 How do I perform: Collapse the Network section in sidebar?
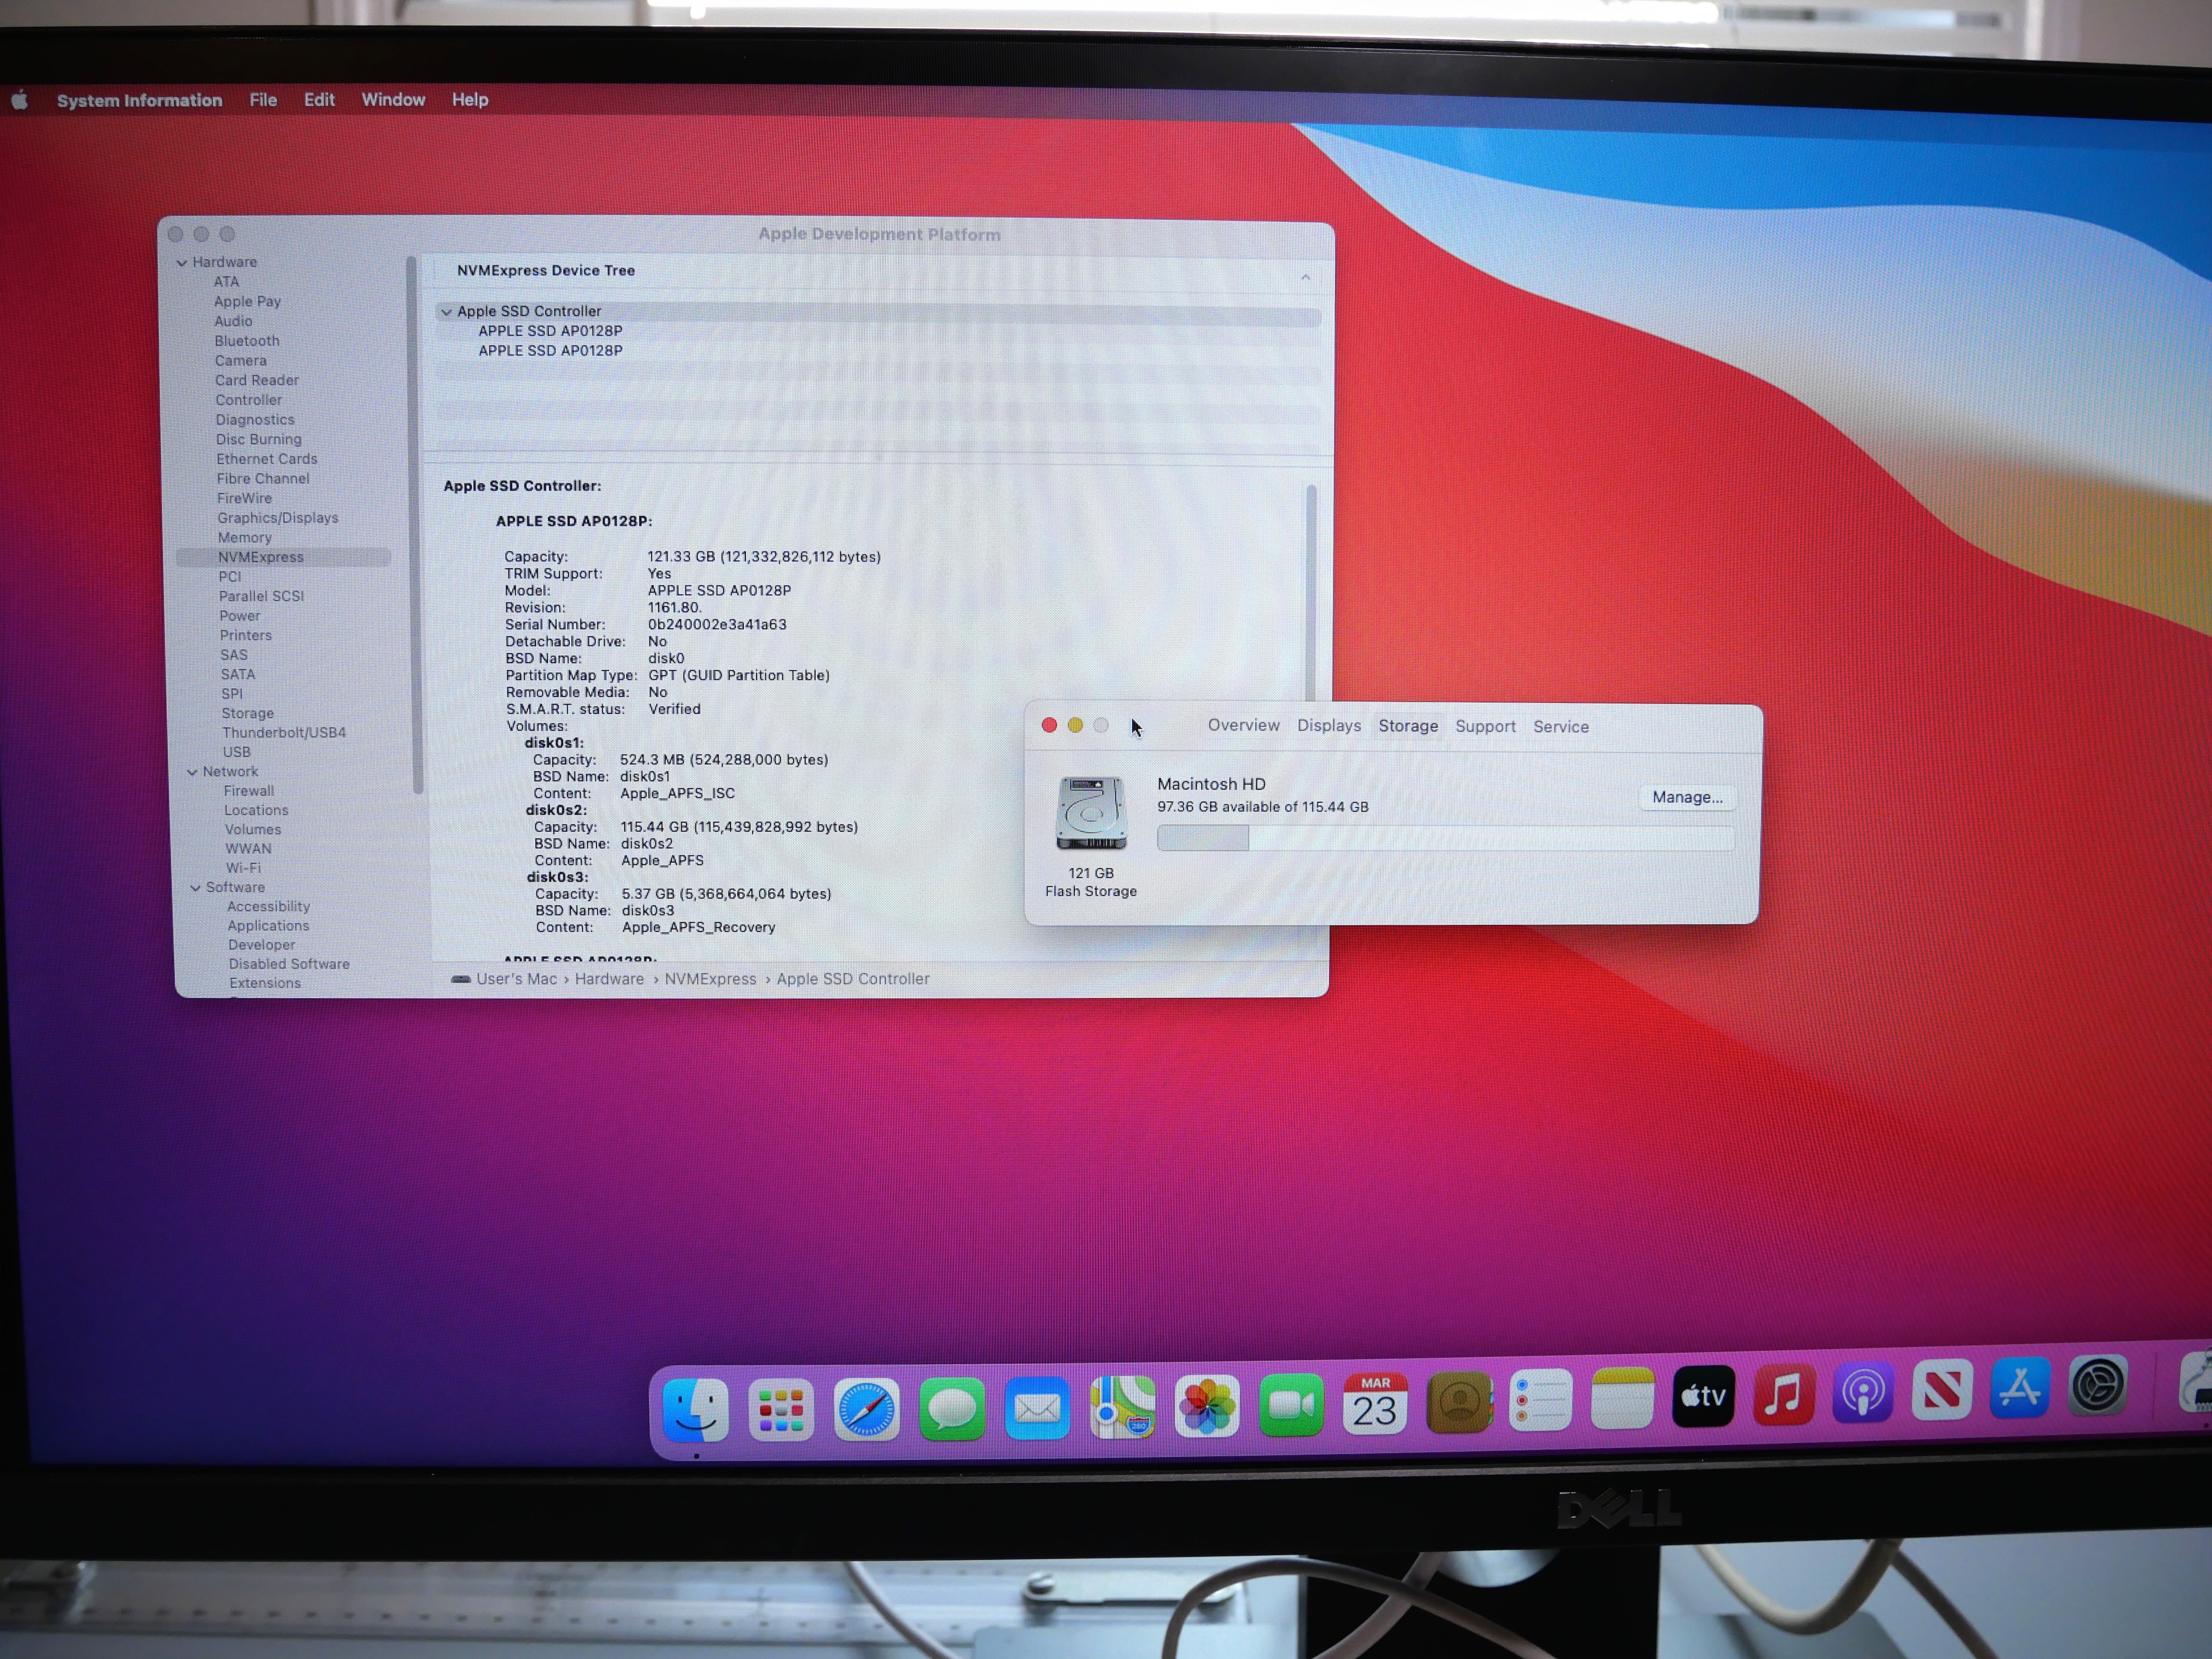pyautogui.click(x=192, y=772)
